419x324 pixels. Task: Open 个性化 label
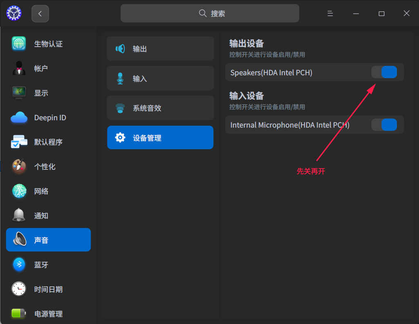click(x=45, y=166)
